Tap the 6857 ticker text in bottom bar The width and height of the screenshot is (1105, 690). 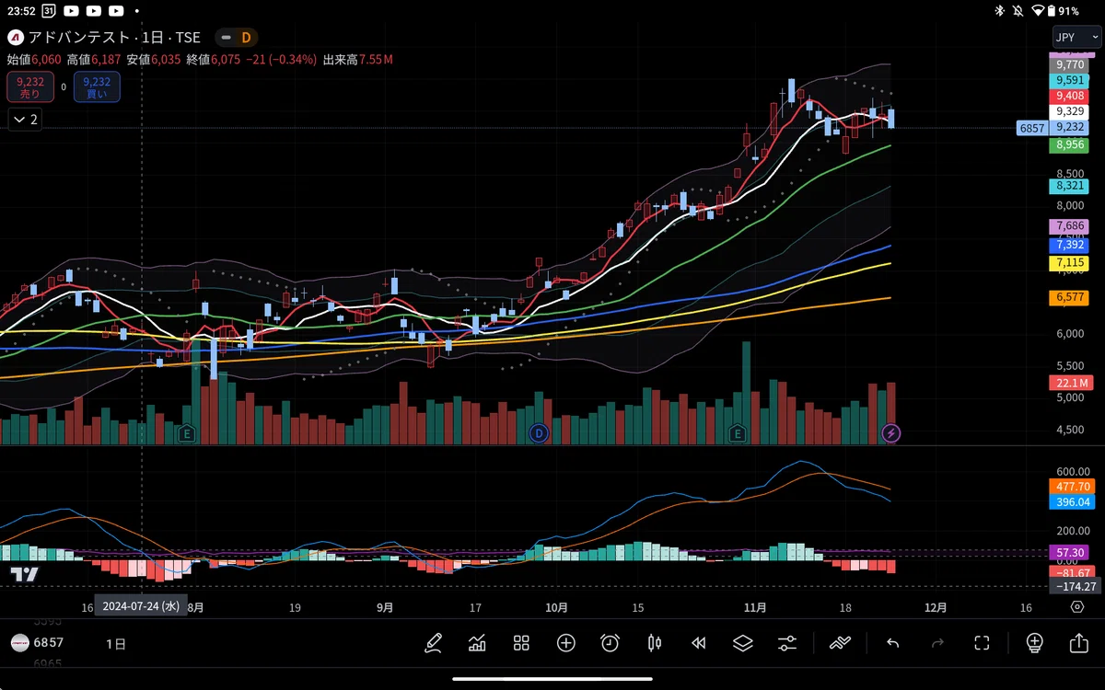click(49, 643)
